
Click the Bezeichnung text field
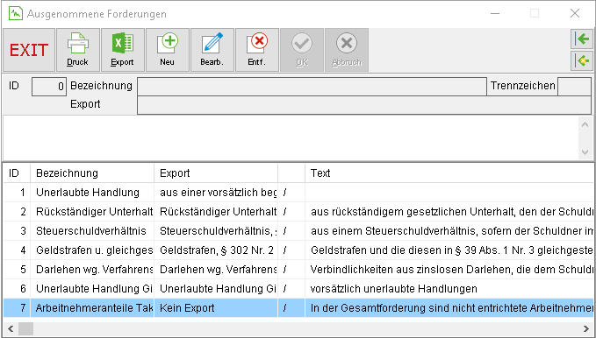(312, 87)
